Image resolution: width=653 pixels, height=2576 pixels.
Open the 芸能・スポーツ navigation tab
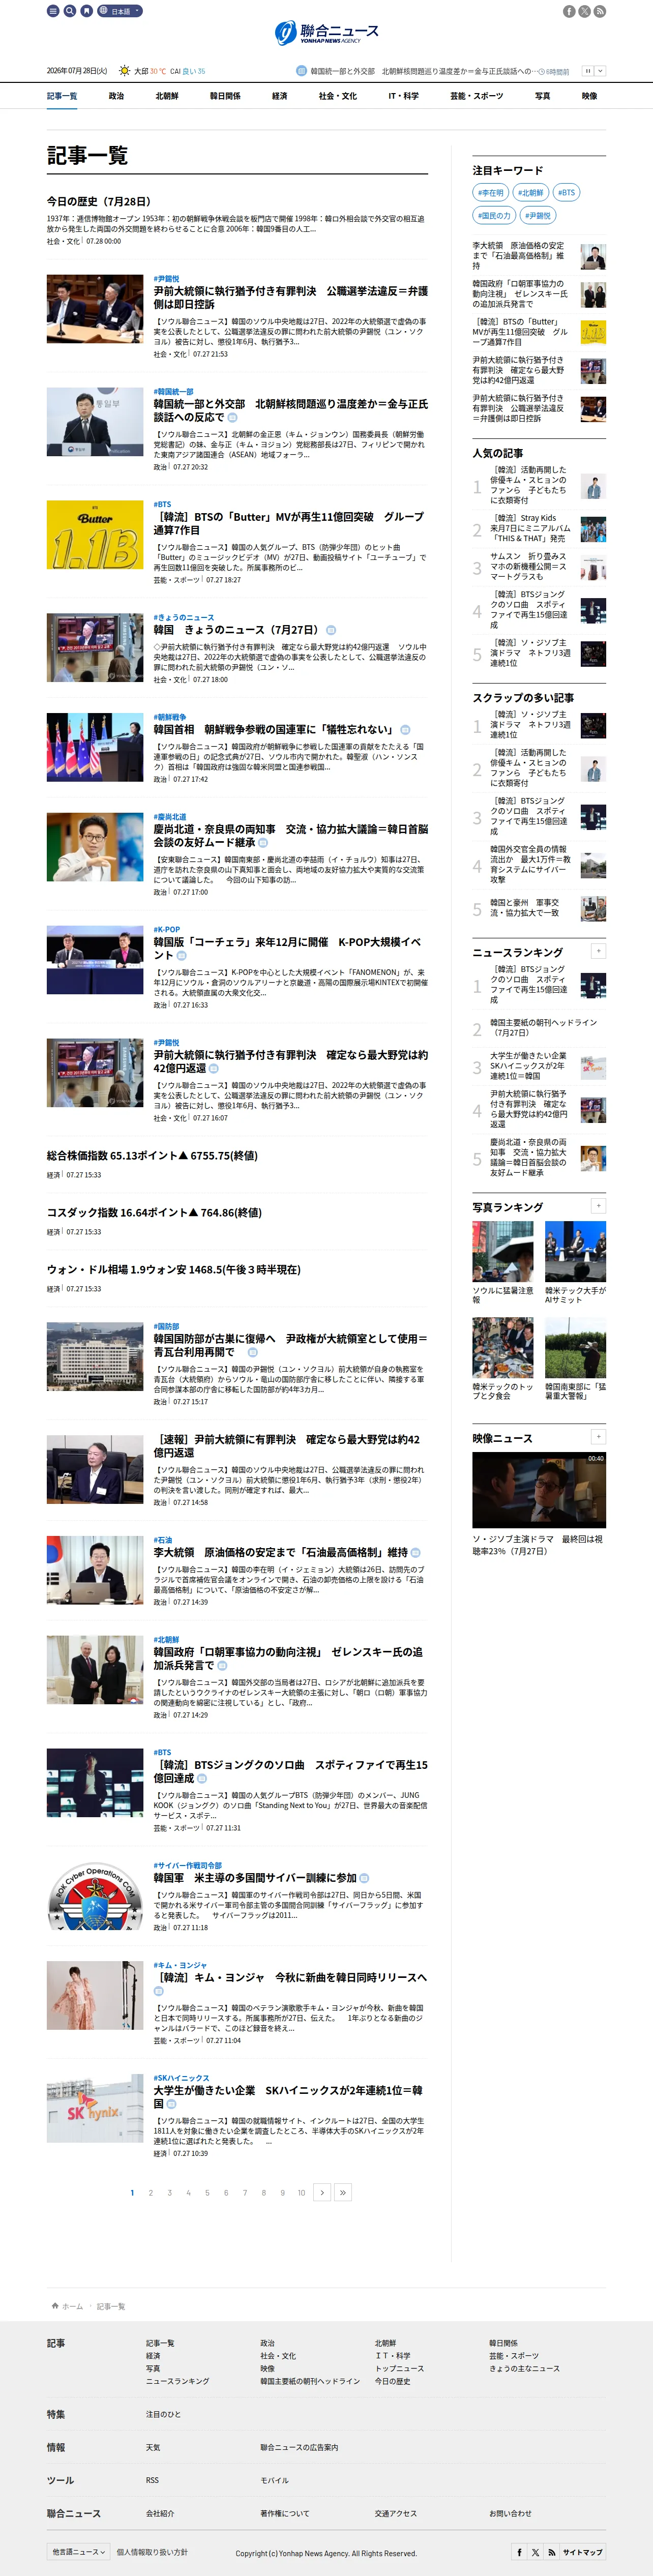476,96
